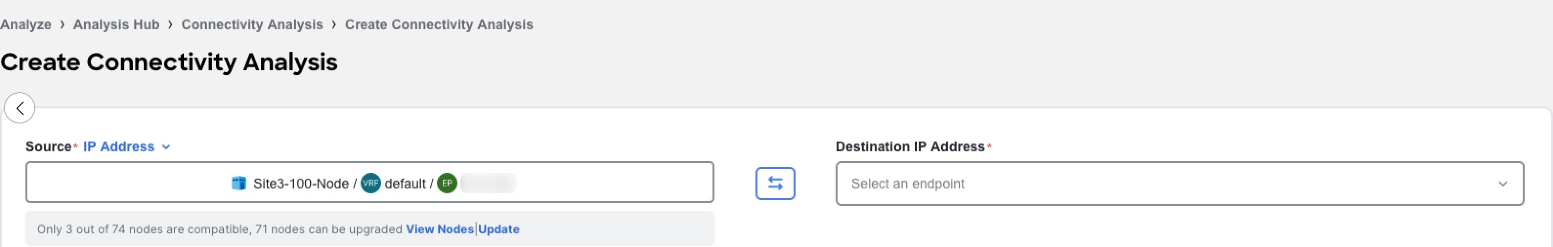This screenshot has height=247, width=1553.
Task: Click the node compatibility notice text
Action: point(219,229)
